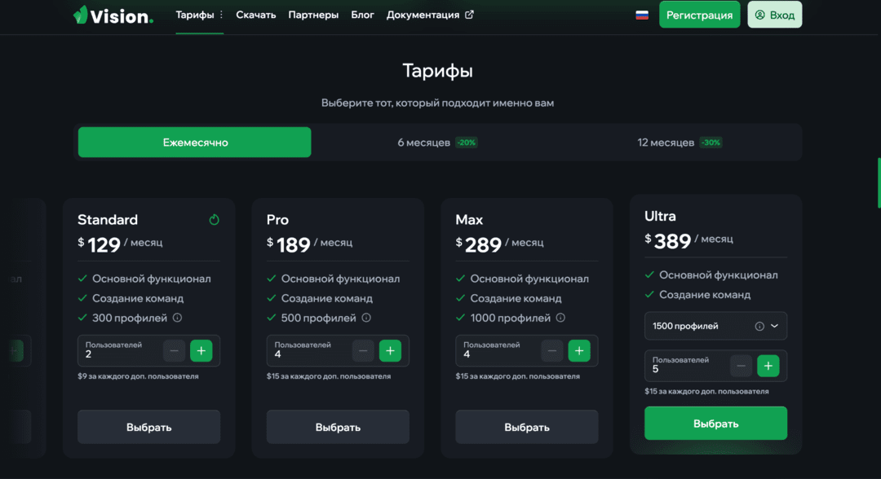Show info for 300 профилей

click(178, 318)
